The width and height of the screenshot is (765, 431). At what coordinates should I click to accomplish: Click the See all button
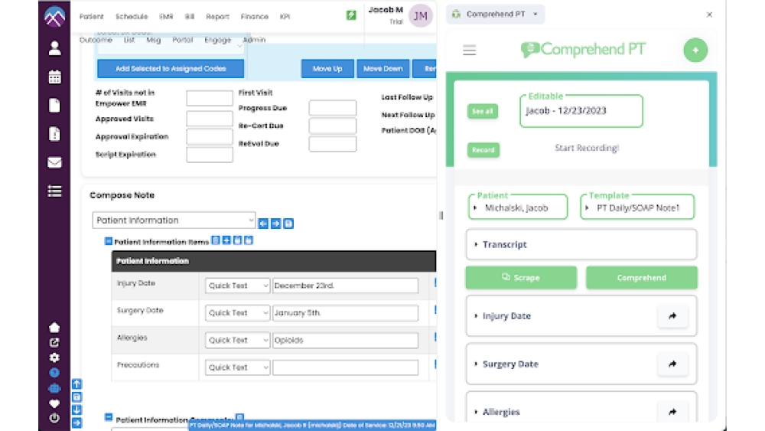(483, 111)
